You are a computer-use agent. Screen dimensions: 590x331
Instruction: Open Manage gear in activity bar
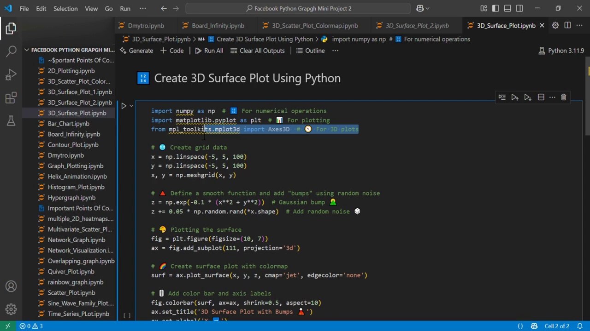11,309
